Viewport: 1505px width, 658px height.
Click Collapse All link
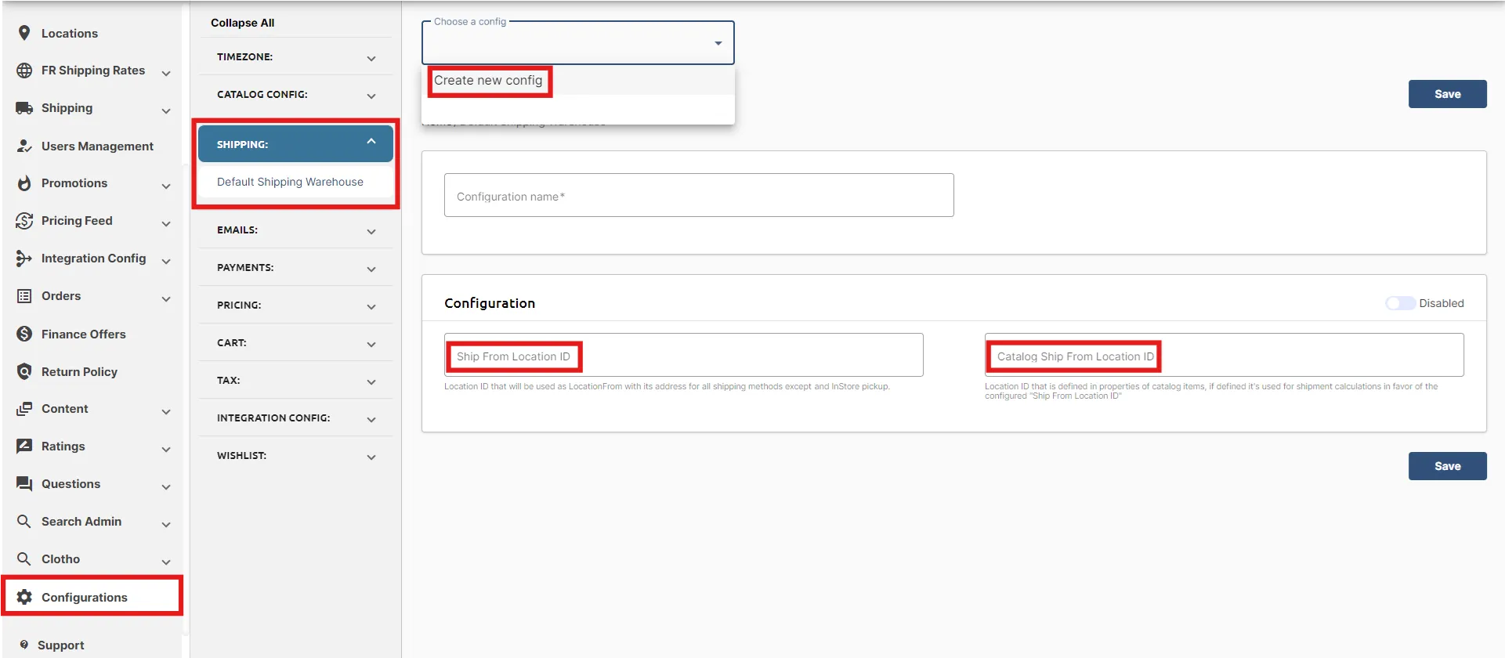click(242, 23)
